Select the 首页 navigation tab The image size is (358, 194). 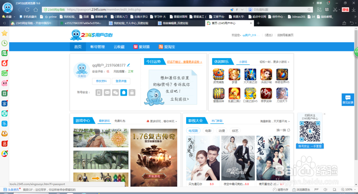pos(78,47)
